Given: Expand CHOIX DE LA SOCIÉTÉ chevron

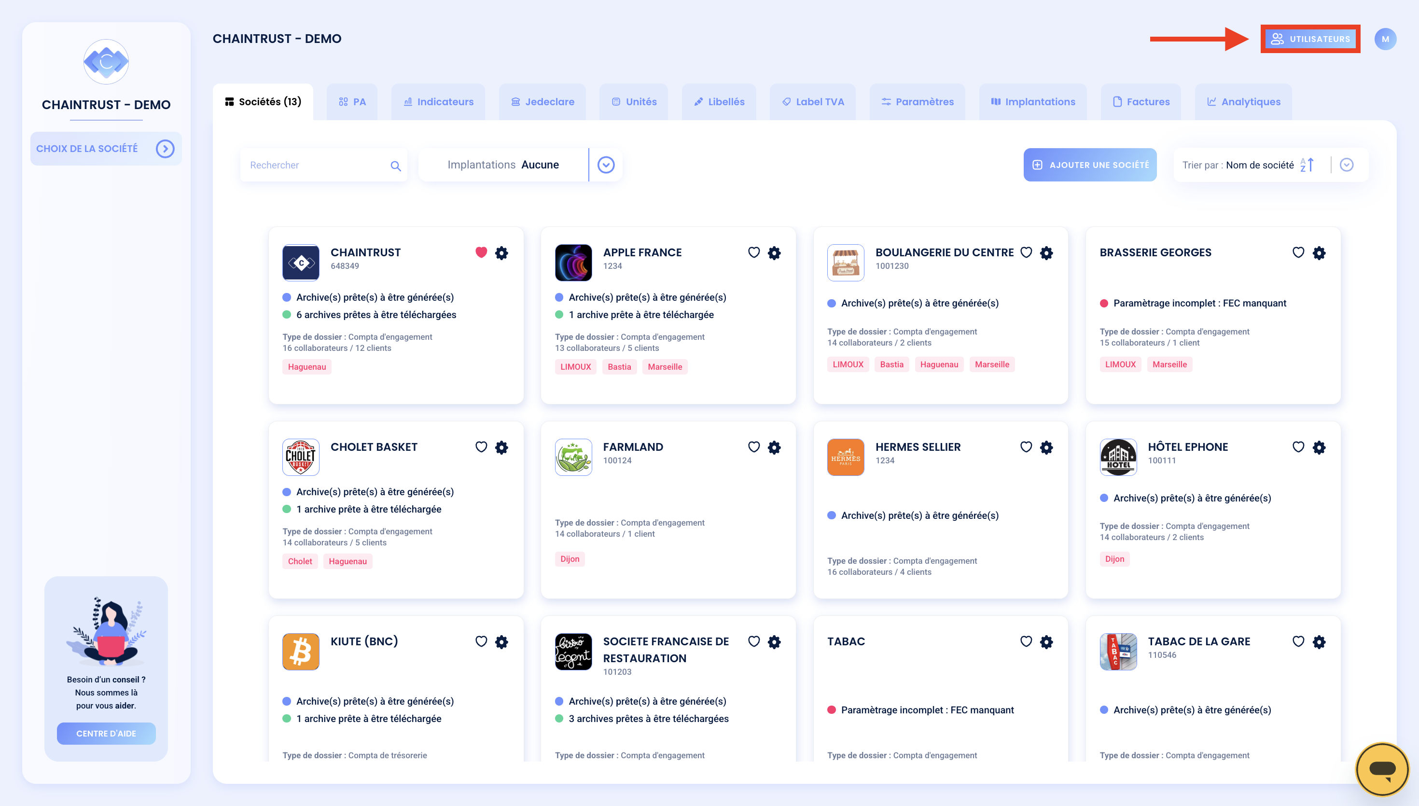Looking at the screenshot, I should (x=165, y=148).
